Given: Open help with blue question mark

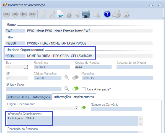Looking at the screenshot, I should coord(107,14).
